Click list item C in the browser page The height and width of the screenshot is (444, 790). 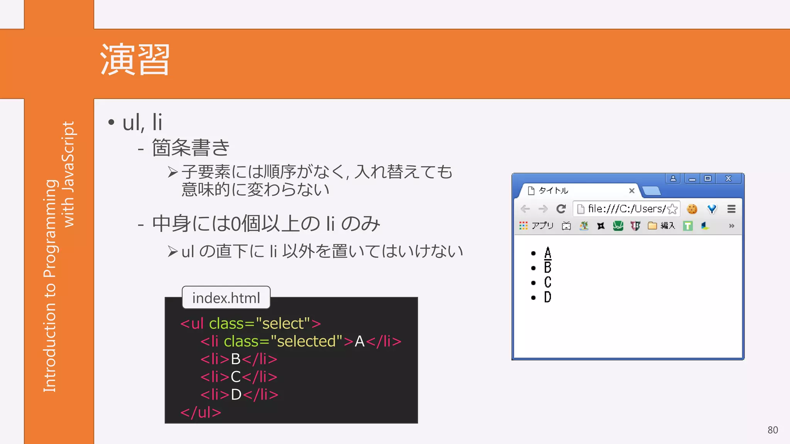(x=548, y=282)
